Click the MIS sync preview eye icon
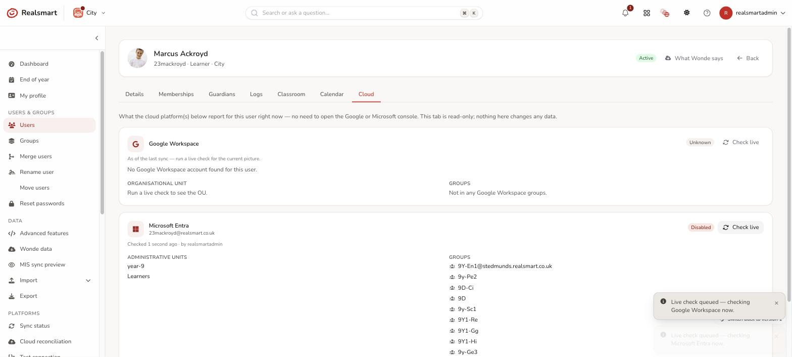 click(x=12, y=264)
